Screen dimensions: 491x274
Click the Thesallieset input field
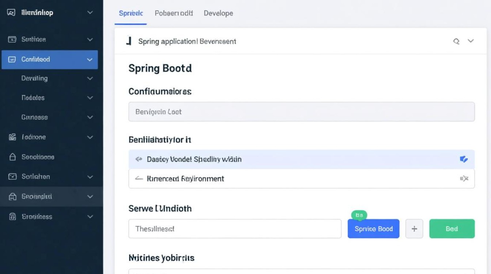pyautogui.click(x=235, y=229)
